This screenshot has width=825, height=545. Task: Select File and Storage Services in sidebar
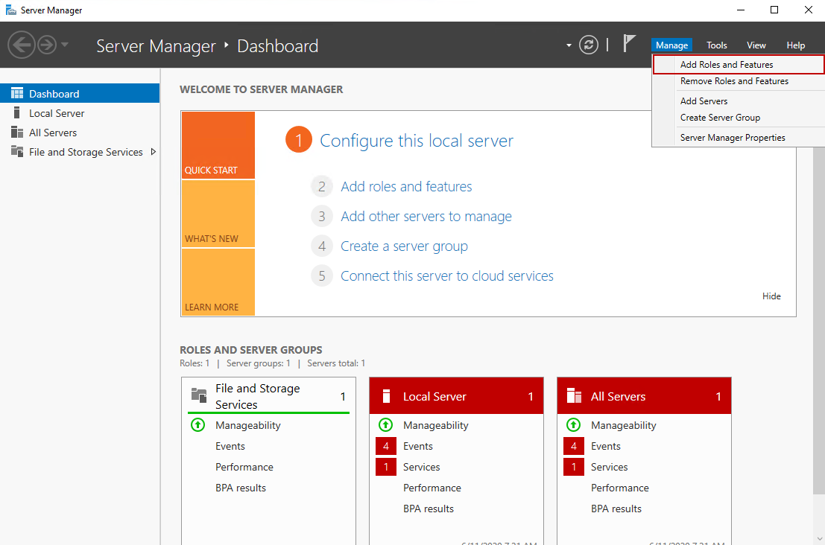(x=16, y=151)
